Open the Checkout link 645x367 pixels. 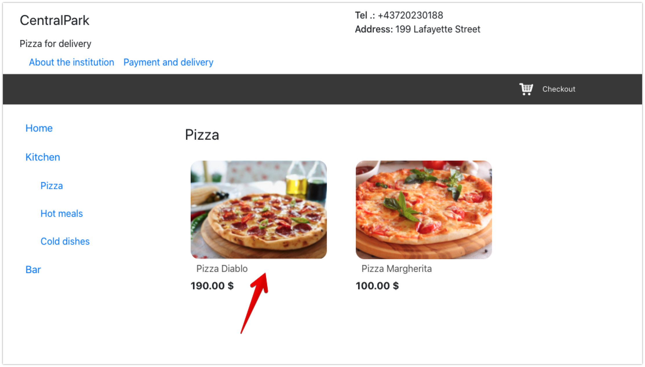pos(559,89)
